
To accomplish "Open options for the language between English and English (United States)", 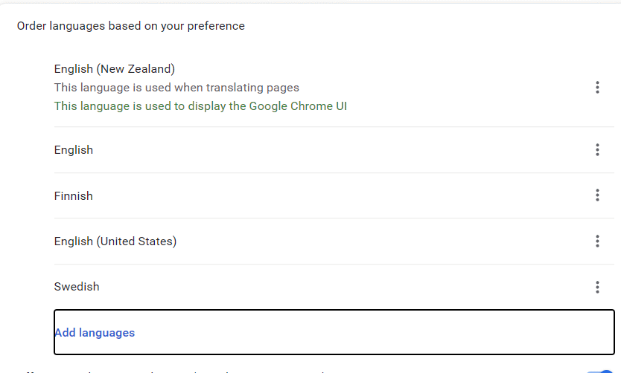I will point(597,195).
